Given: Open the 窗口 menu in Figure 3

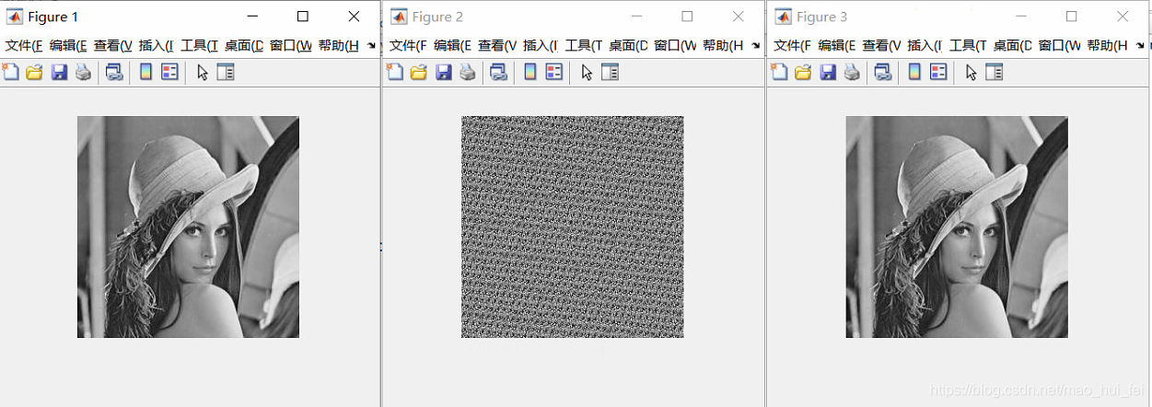Looking at the screenshot, I should click(x=1058, y=46).
